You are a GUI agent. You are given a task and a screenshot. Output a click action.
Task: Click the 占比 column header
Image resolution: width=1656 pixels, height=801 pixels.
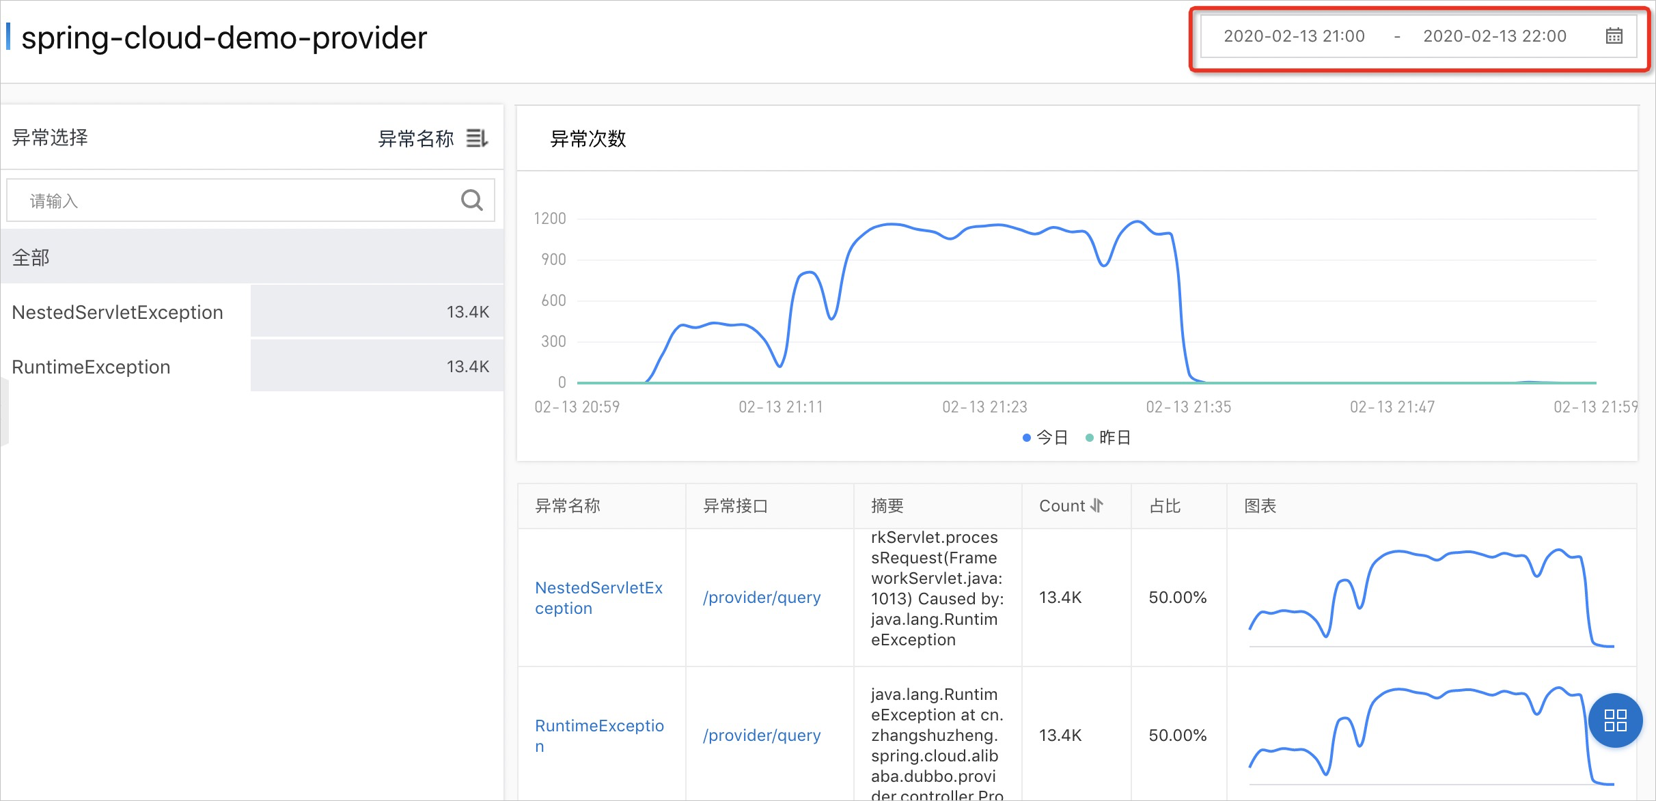[x=1165, y=506]
